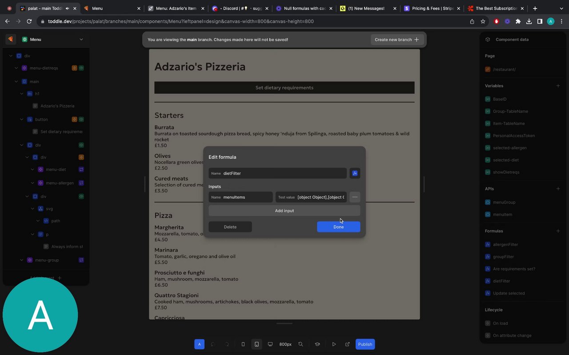Collapse the svg node in tree
Screen dimensions: 569x355
[32, 209]
